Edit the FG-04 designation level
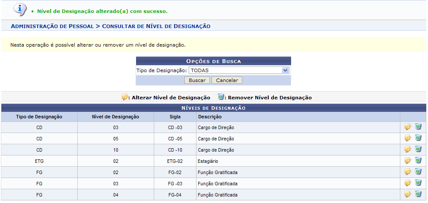The image size is (428, 203). coord(407,194)
